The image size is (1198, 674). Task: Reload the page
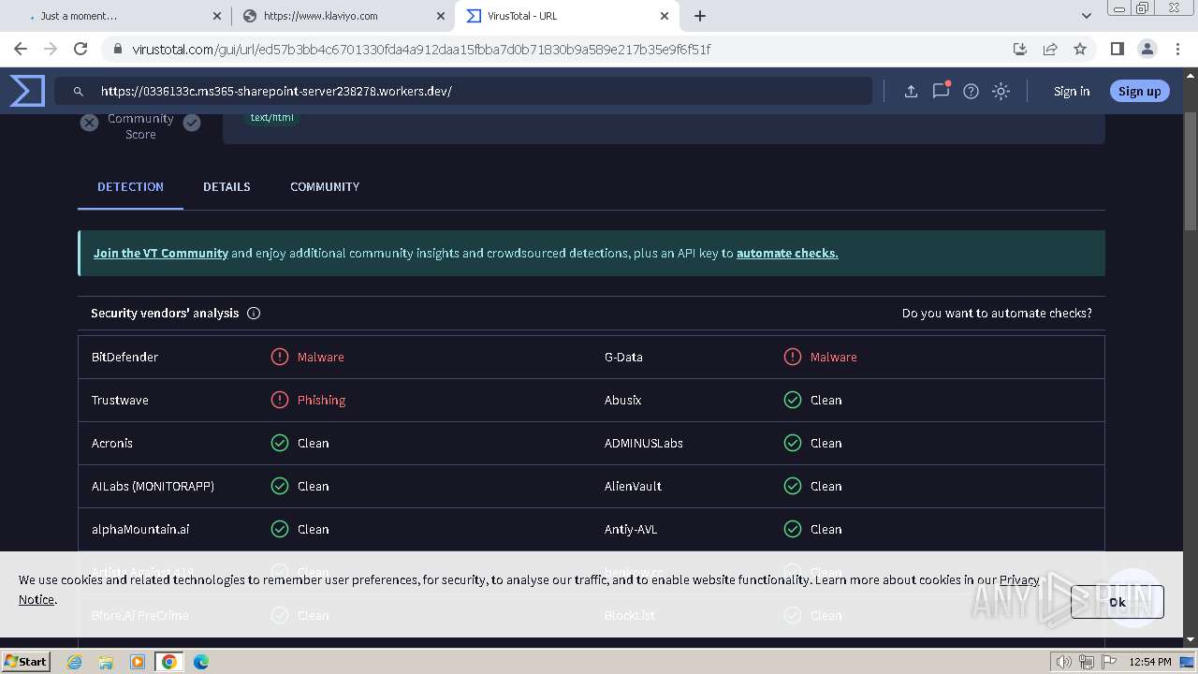[x=80, y=49]
